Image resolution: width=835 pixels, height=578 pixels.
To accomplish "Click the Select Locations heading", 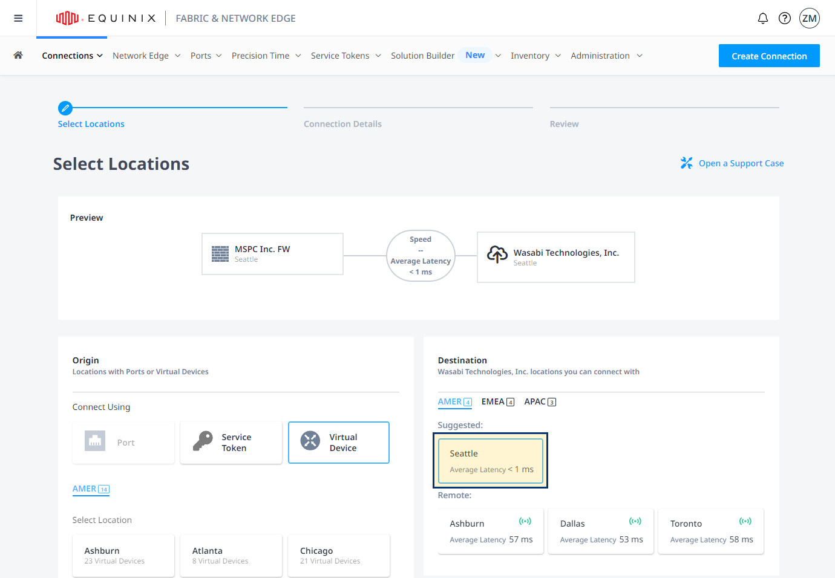I will click(121, 164).
